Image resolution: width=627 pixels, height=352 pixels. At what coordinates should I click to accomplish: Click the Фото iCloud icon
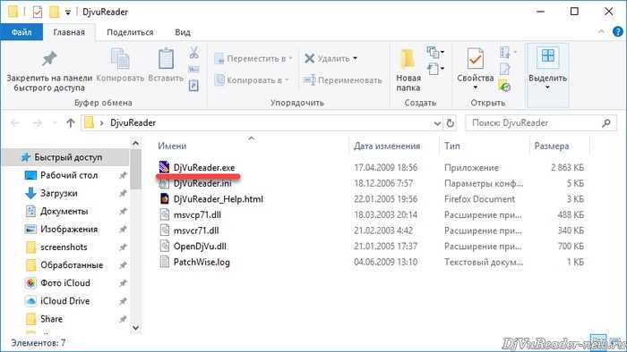[x=30, y=283]
